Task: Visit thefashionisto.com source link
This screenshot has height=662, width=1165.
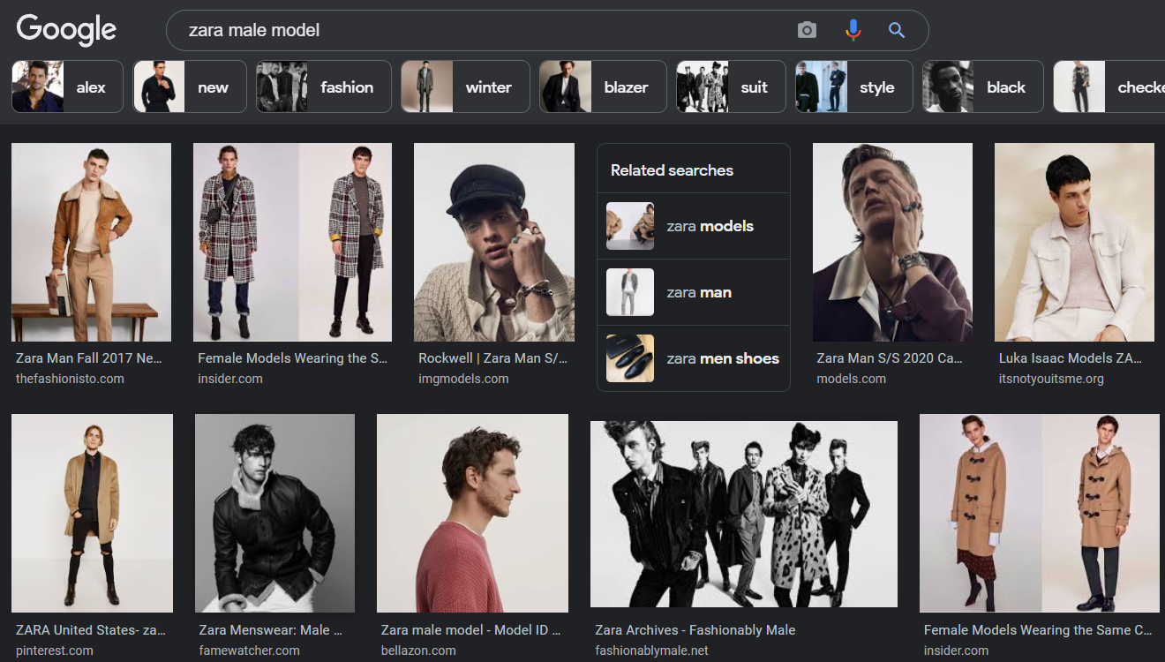Action: coord(70,379)
